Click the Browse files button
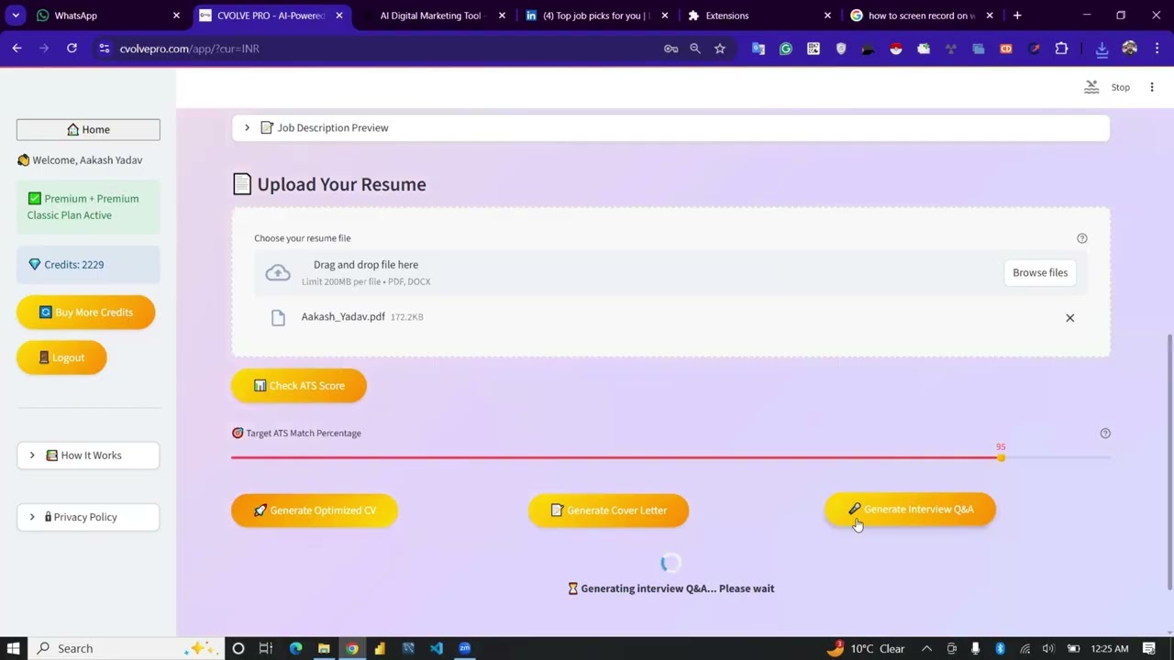This screenshot has height=660, width=1174. pos(1040,272)
